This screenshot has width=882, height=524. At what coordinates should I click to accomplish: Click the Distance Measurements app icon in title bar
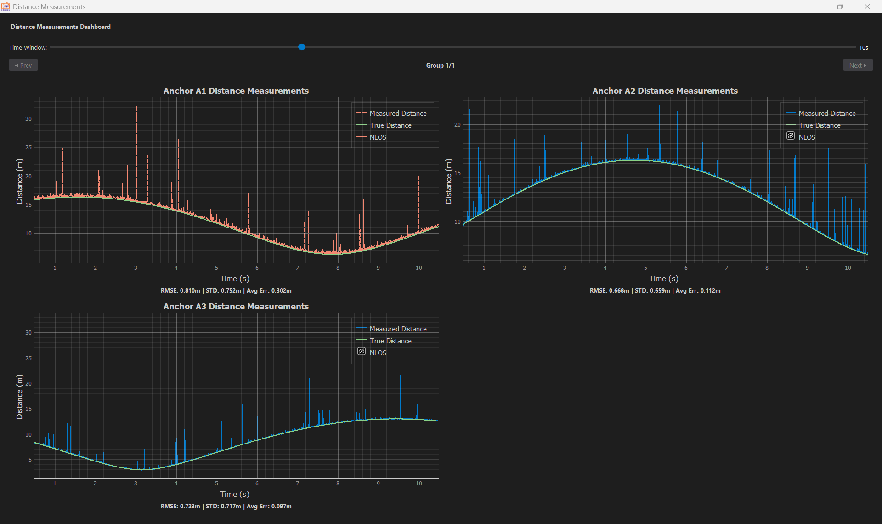coord(6,6)
